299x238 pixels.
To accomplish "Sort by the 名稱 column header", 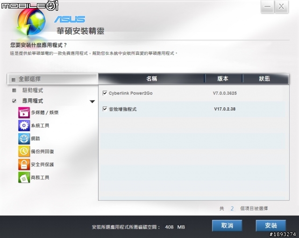I will [151, 79].
